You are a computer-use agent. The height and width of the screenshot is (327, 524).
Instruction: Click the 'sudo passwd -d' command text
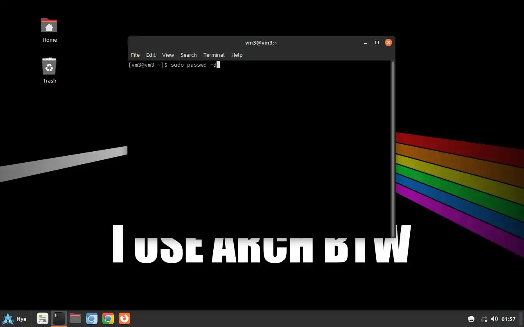[193, 65]
